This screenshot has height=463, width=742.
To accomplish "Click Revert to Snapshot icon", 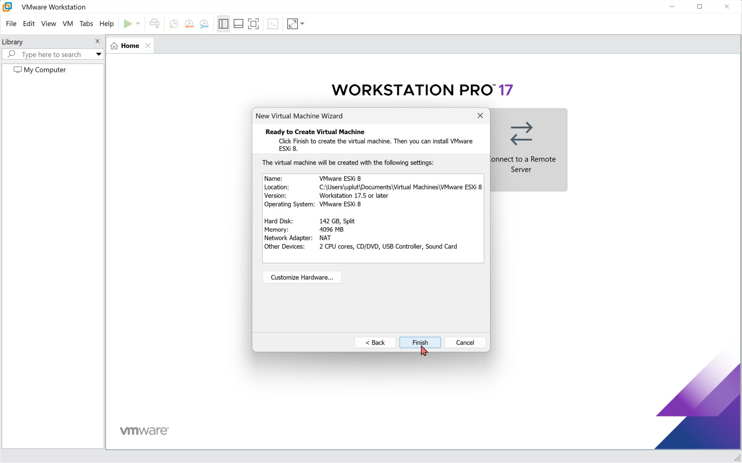I will point(189,24).
